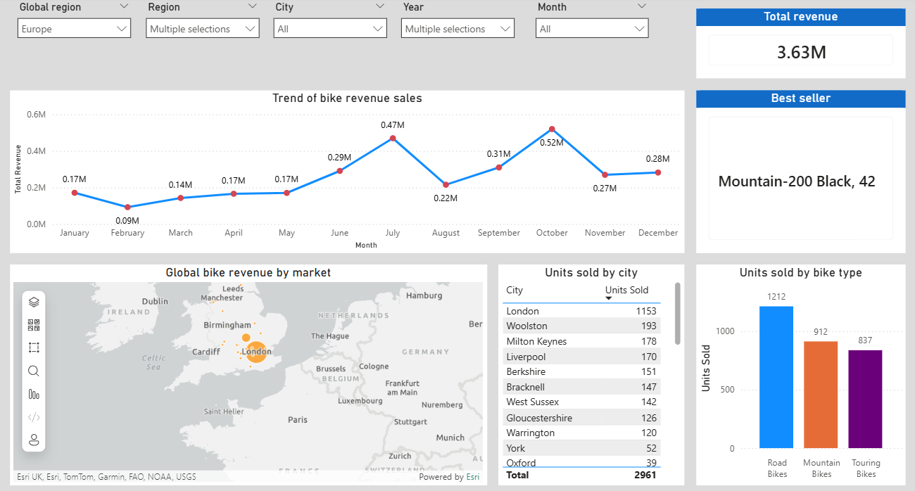Click the October peak on the trend line
915x491 pixels.
point(552,129)
